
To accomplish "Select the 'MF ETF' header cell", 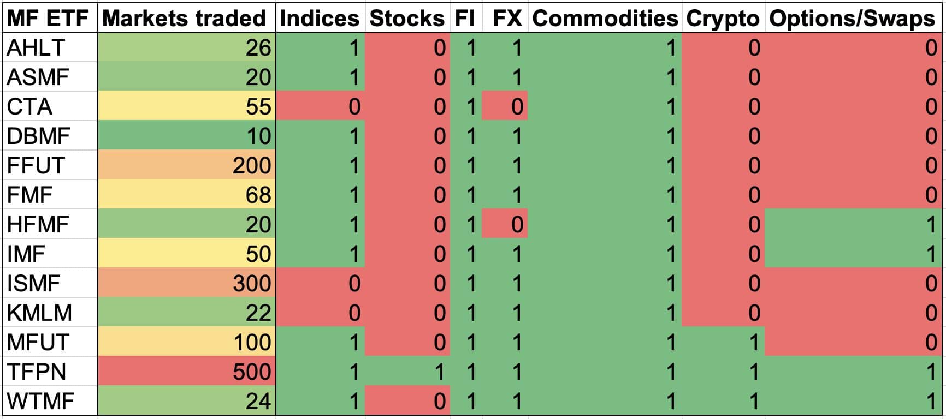I will tap(50, 19).
